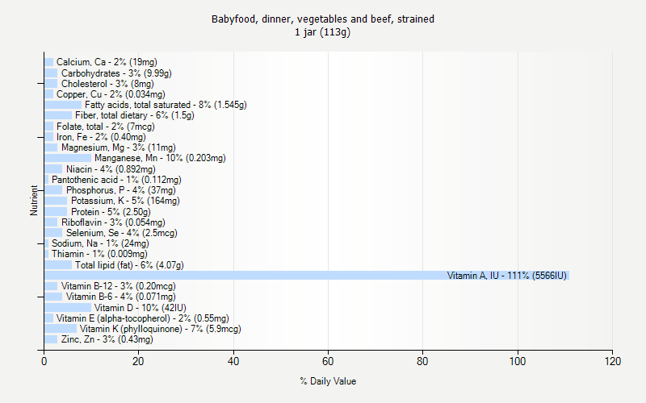Select the Fatty acids, total saturated label
The width and height of the screenshot is (646, 403).
[x=166, y=105]
